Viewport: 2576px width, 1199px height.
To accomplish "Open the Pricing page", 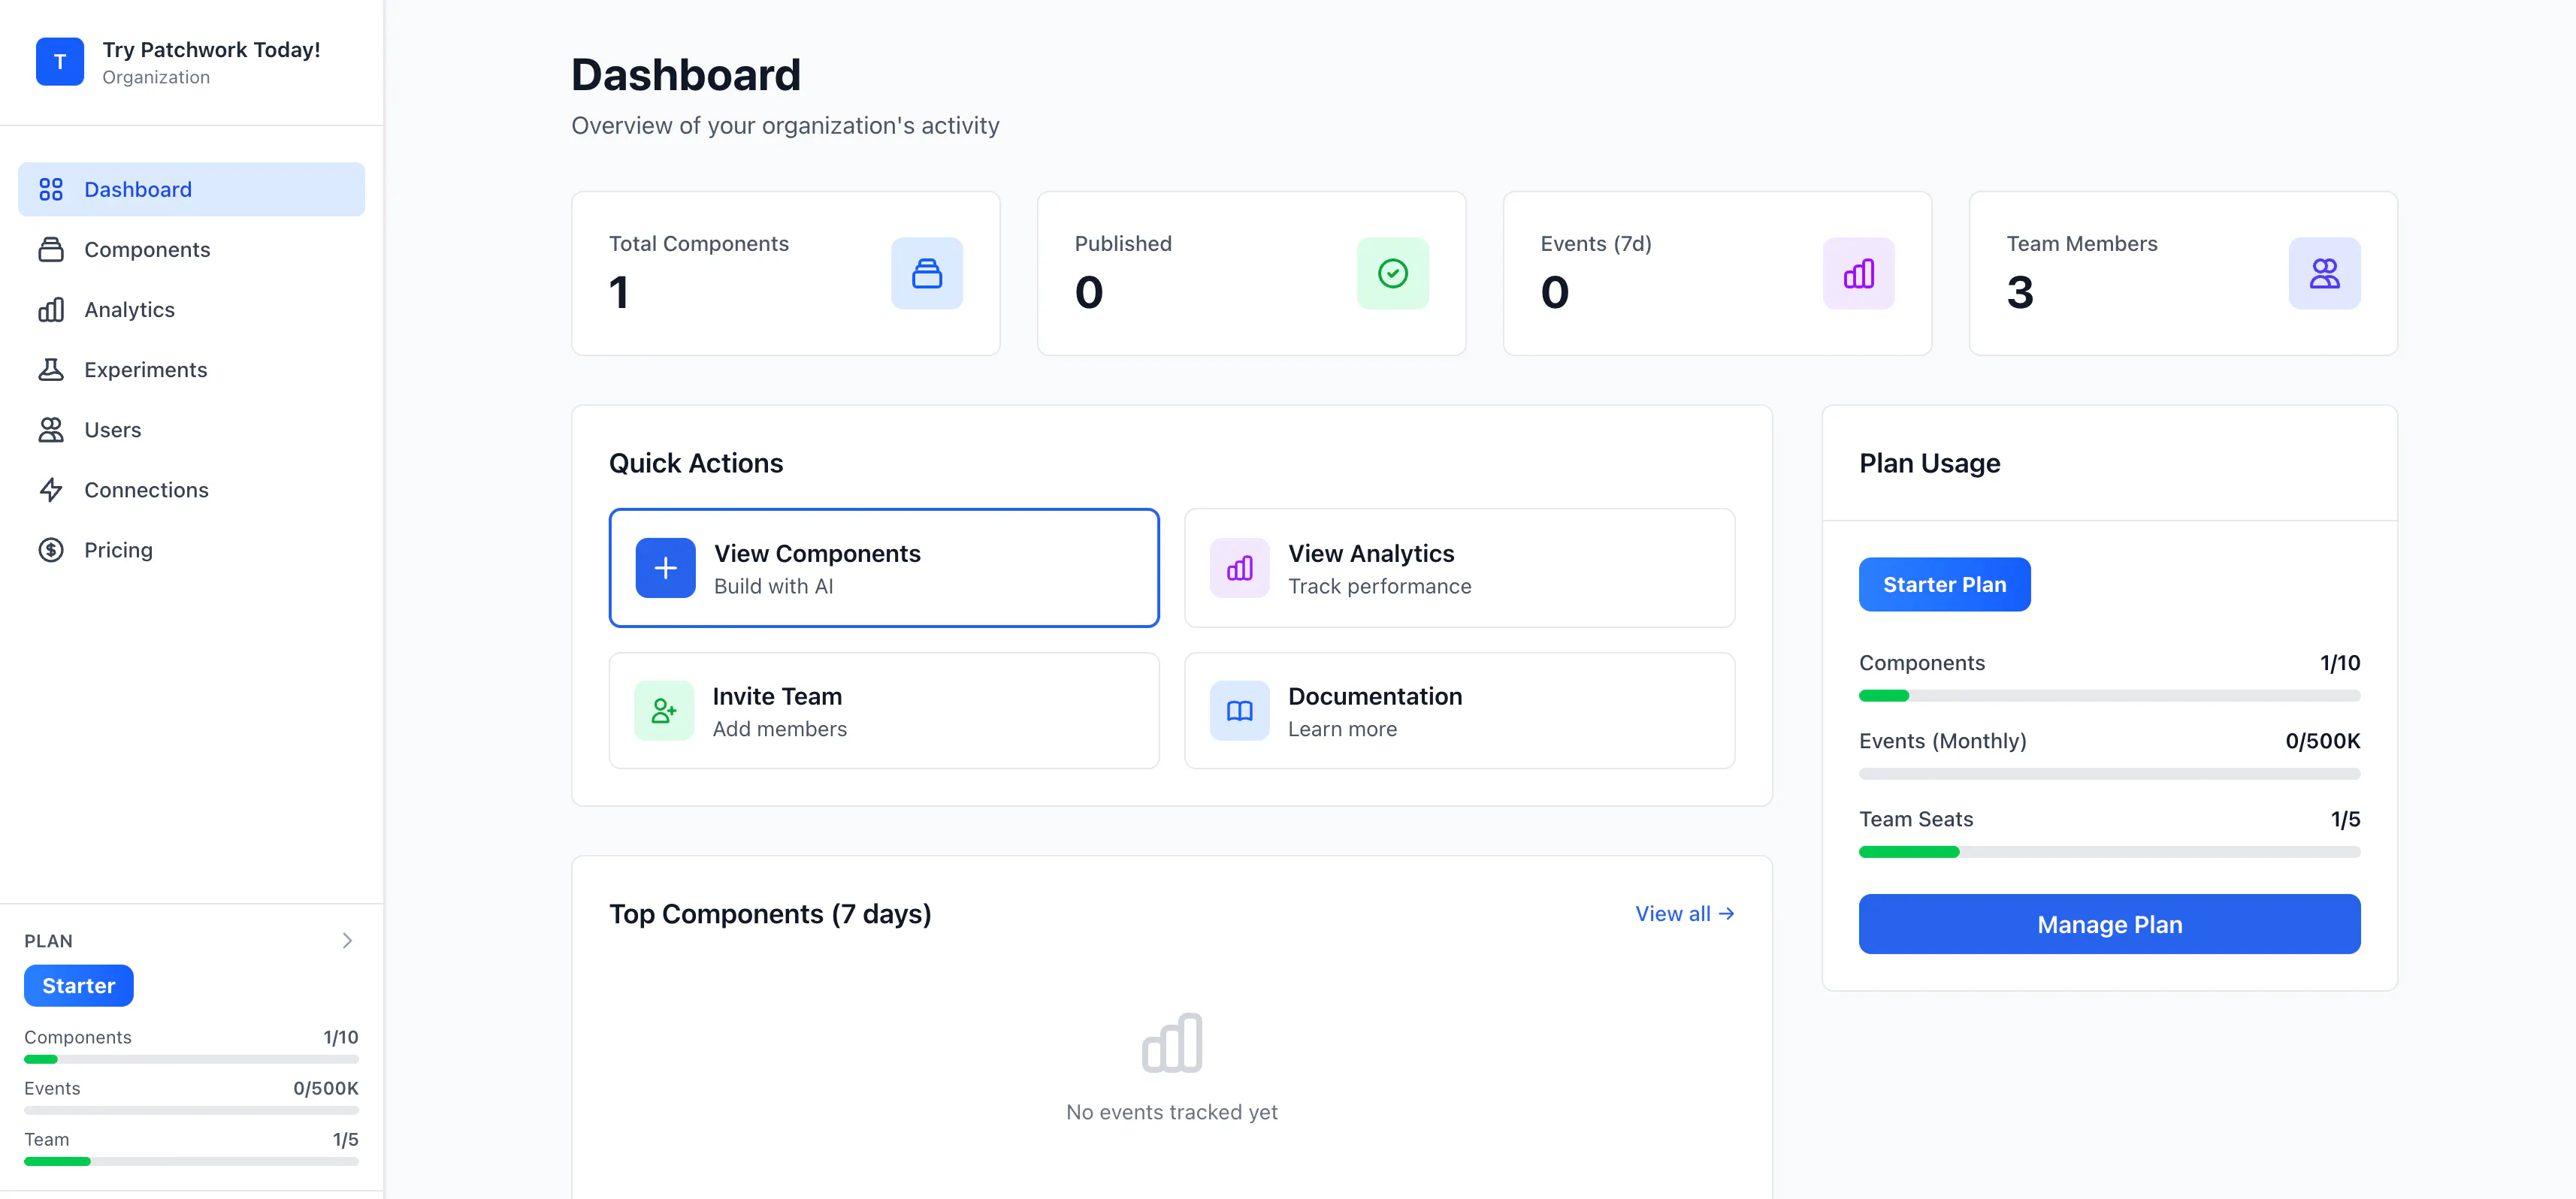I will 192,550.
